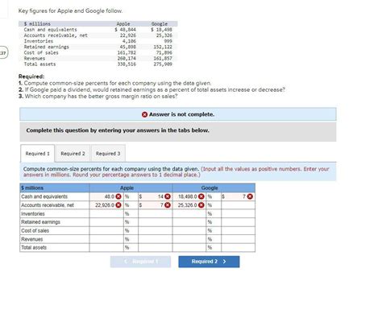382x310 pixels.
Task: Click Google Accounts receivable amount field
Action: pos(189,205)
